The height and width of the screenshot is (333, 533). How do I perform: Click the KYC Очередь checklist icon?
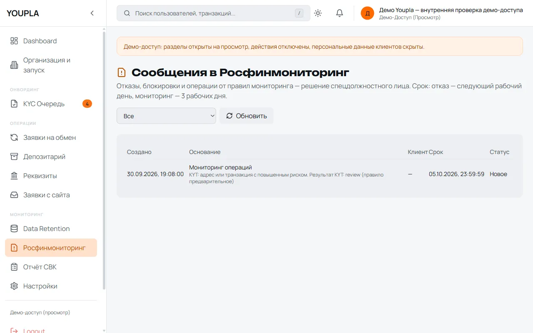14,104
